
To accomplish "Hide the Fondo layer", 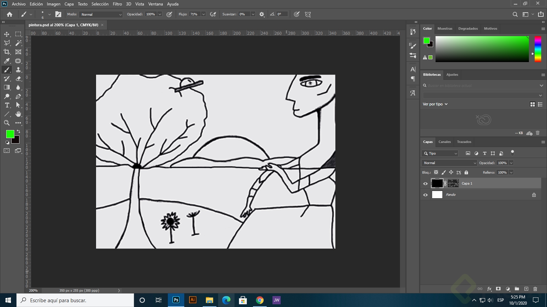I will 426,195.
